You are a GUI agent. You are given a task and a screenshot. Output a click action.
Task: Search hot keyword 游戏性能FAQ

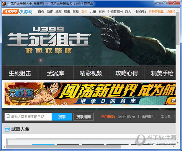pos(126,117)
